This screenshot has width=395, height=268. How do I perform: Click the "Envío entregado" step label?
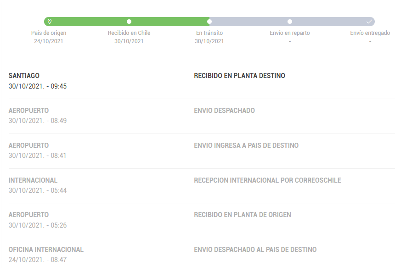click(370, 33)
